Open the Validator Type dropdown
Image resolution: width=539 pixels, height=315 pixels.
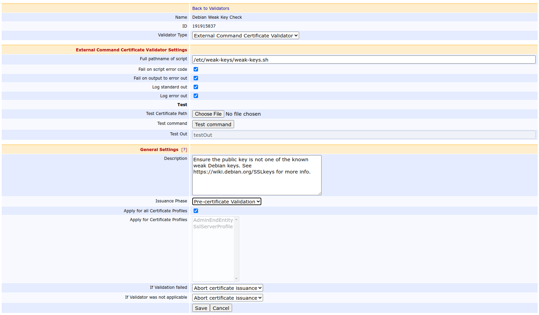coord(245,36)
